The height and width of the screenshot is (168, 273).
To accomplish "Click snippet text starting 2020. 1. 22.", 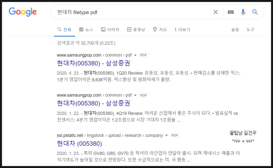I will (x=147, y=116).
